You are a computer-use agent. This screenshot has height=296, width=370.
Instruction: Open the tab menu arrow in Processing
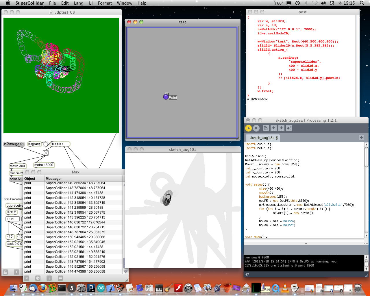click(361, 138)
